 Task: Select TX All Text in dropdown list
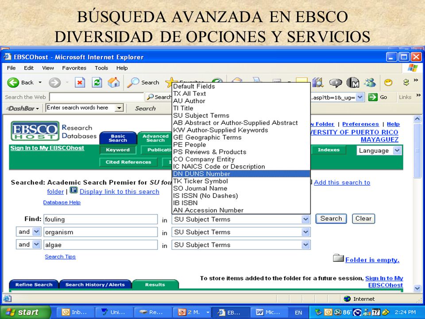pyautogui.click(x=241, y=93)
